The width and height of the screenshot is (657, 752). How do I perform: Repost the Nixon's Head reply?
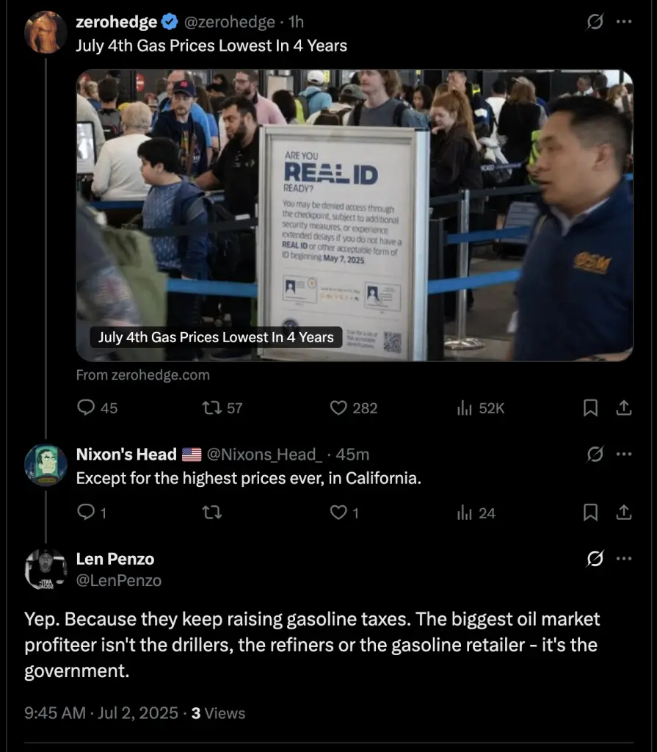tap(211, 513)
